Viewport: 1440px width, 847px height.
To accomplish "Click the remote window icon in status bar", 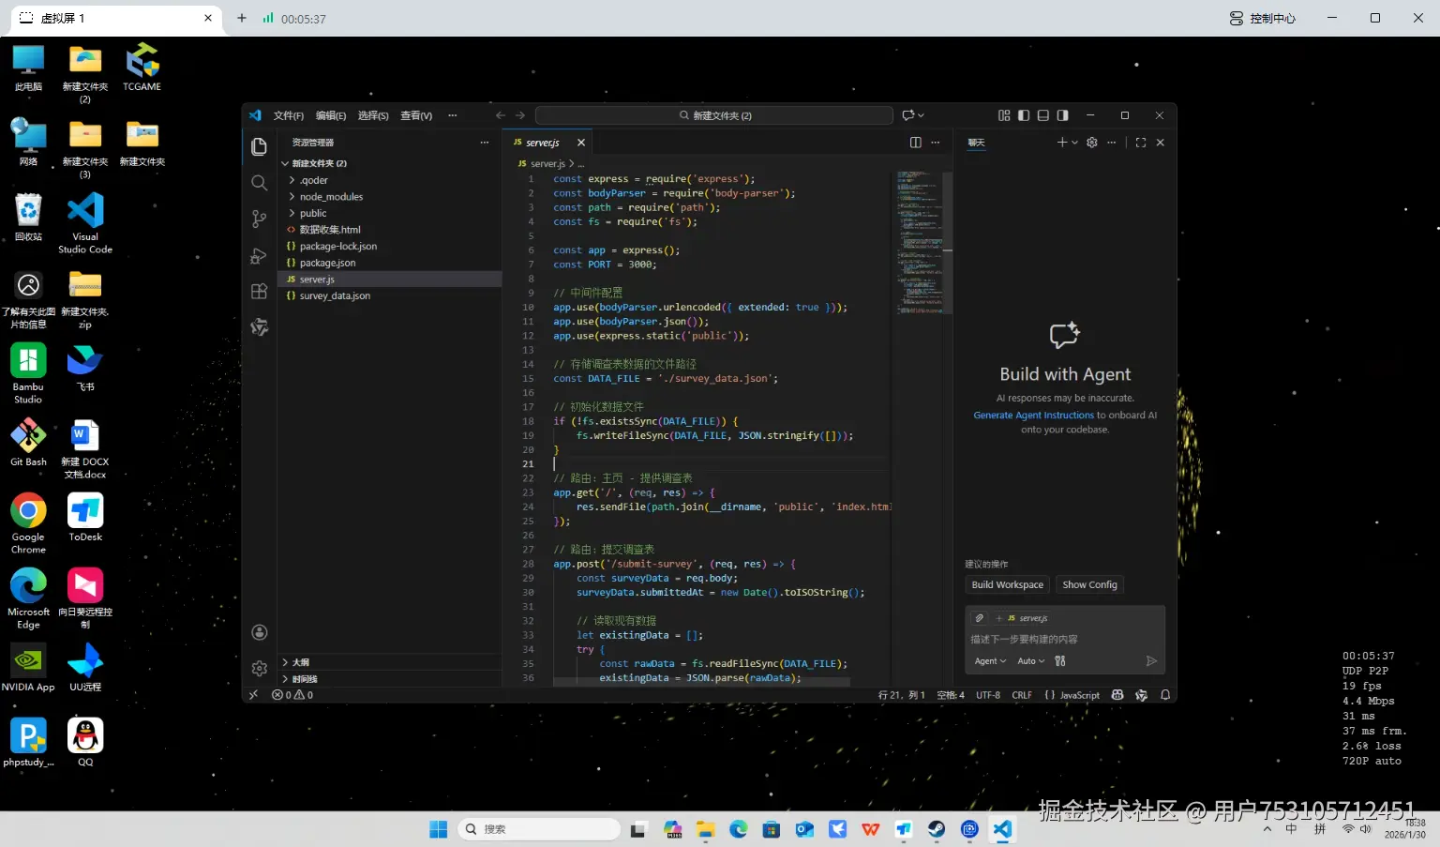I will click(253, 695).
